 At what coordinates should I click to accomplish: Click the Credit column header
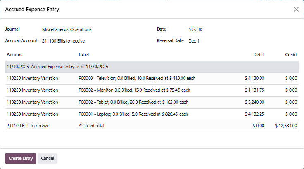(291, 55)
